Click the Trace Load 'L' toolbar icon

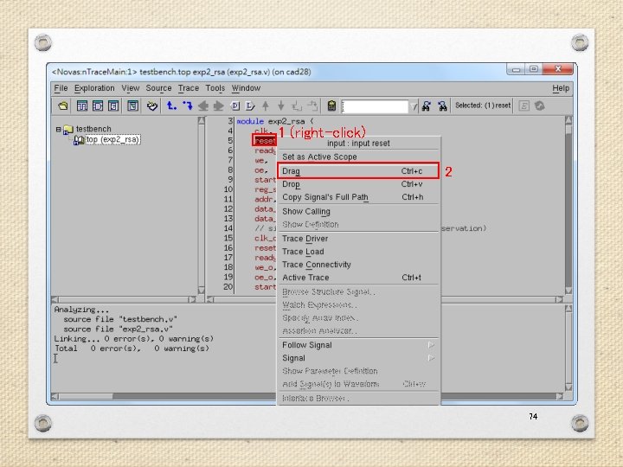[x=250, y=106]
